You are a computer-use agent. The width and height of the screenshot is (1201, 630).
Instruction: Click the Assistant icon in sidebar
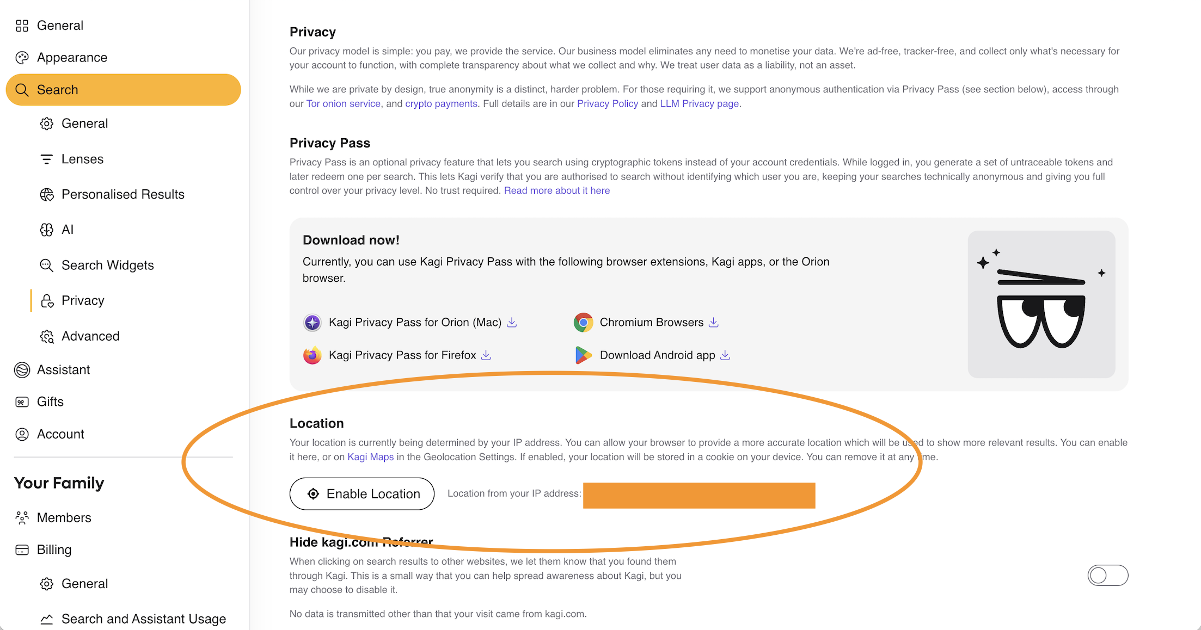tap(22, 370)
